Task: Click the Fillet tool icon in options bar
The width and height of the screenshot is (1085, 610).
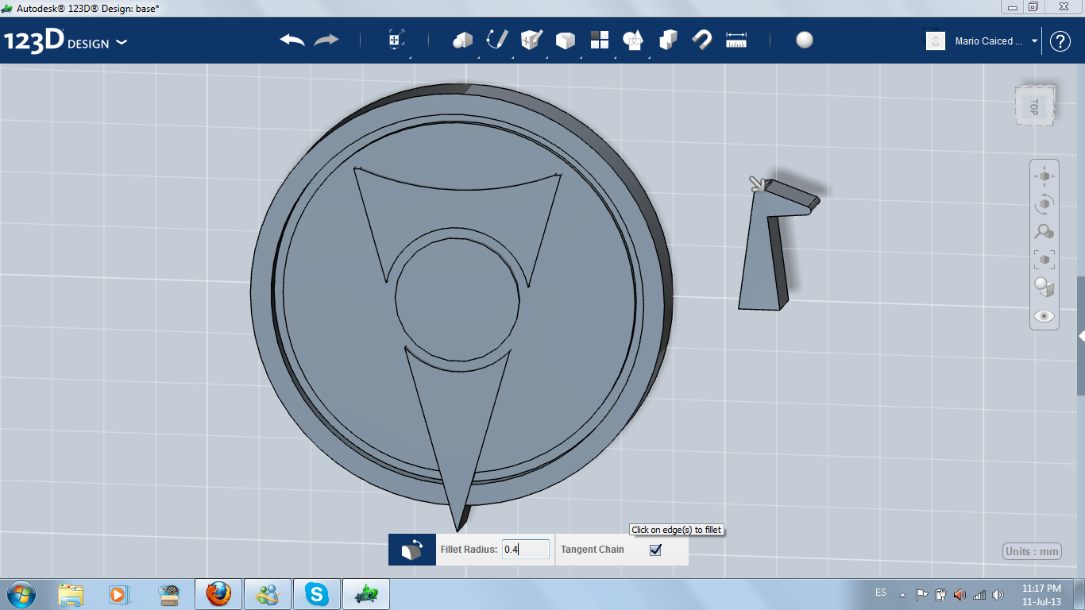Action: [411, 550]
